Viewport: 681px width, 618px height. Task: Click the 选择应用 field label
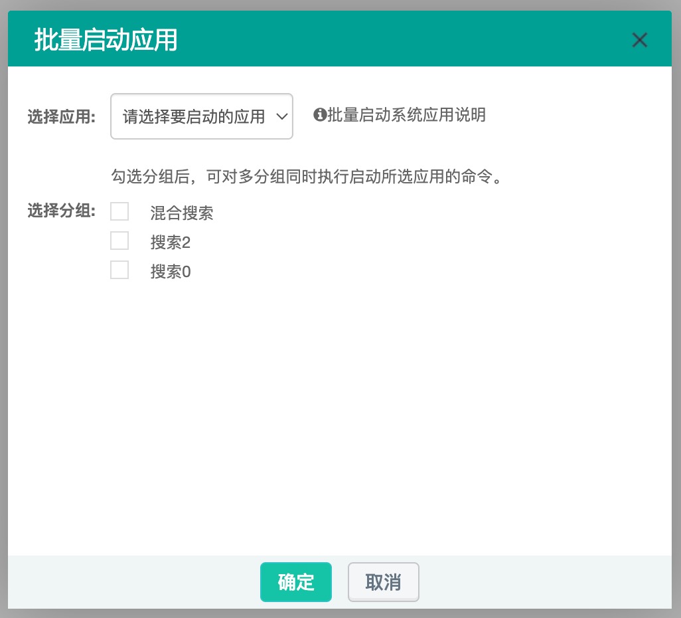click(x=61, y=115)
